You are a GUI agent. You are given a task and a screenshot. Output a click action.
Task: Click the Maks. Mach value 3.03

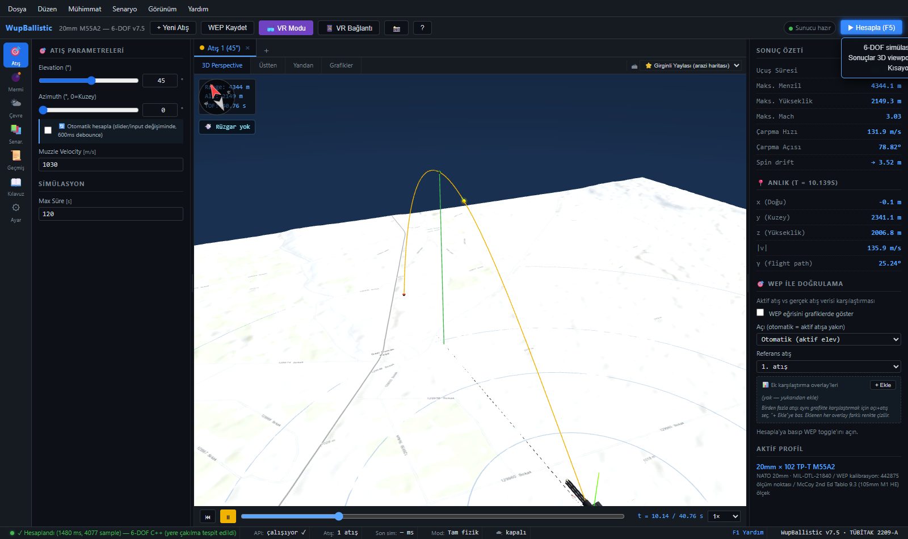(x=894, y=116)
